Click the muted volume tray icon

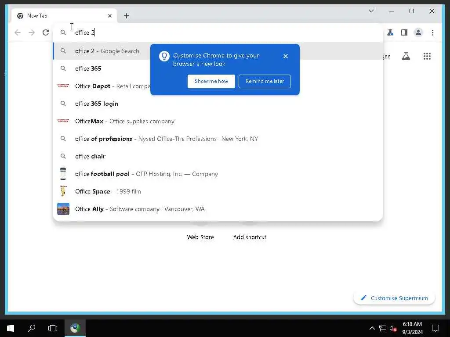click(x=393, y=328)
